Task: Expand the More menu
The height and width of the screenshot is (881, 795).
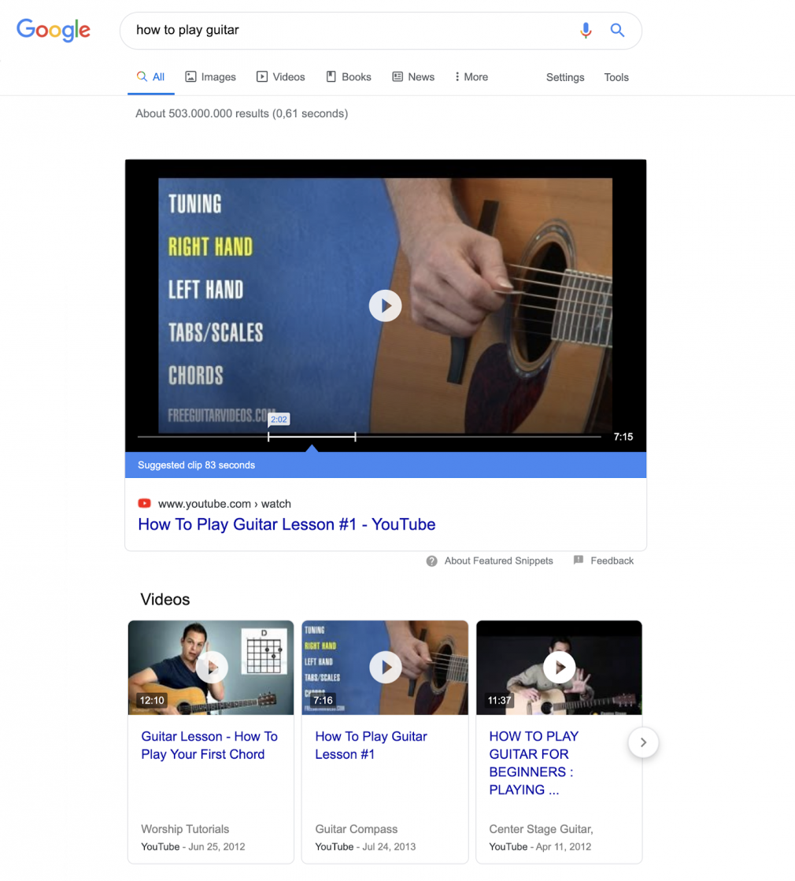Action: tap(471, 77)
